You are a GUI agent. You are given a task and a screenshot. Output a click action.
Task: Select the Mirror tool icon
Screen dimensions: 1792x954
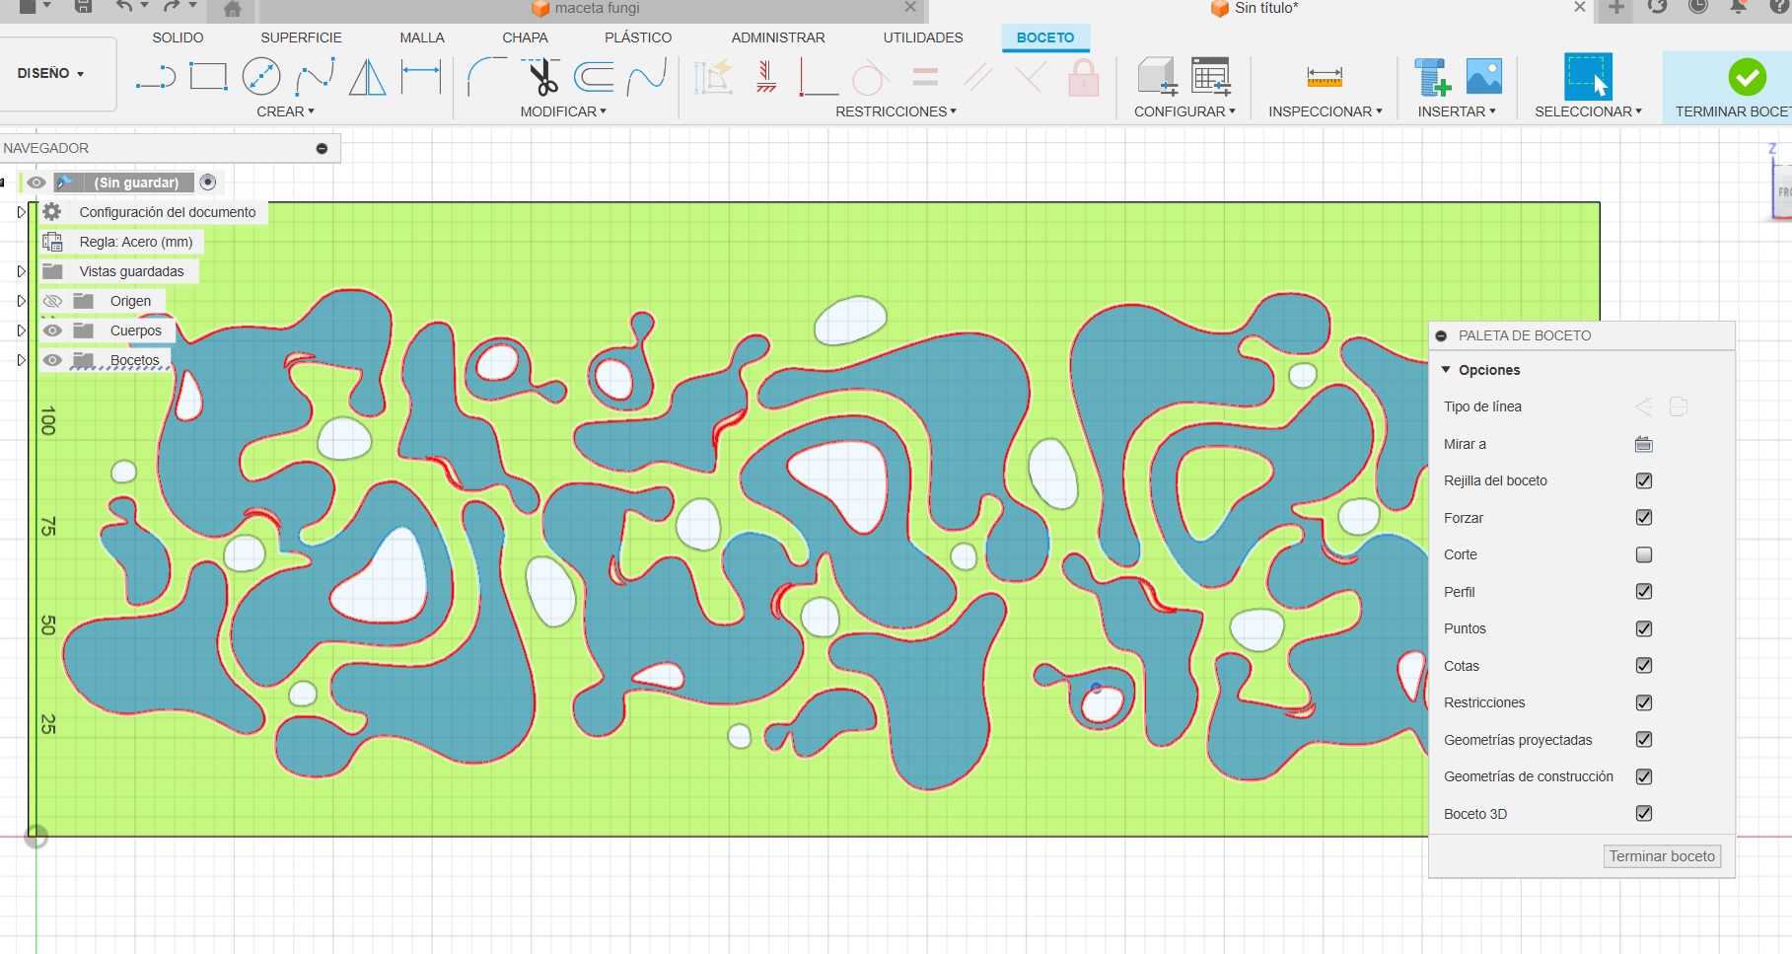pos(367,77)
